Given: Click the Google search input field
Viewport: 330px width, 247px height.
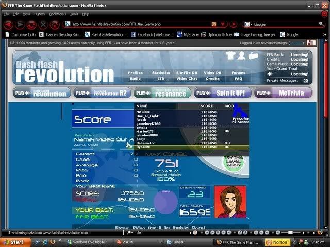Looking at the screenshot, I should (281, 24).
